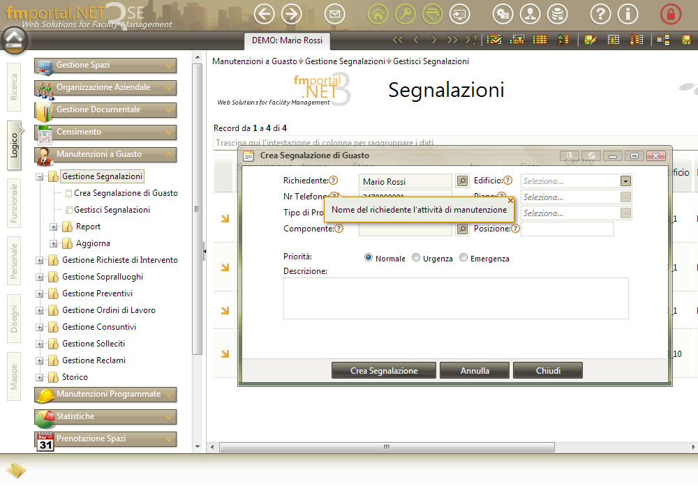Viewport: 698px width, 488px height.
Task: Open the Home icon in top toolbar
Action: click(377, 14)
